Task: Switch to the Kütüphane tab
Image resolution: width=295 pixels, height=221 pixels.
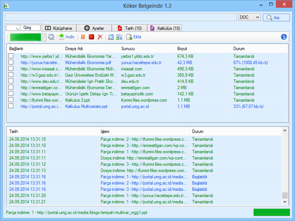Action: tap(58, 28)
